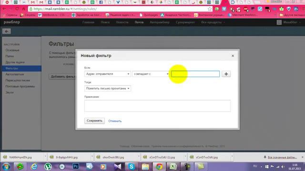
Task: Open Excel from the taskbar
Action: tap(173, 167)
